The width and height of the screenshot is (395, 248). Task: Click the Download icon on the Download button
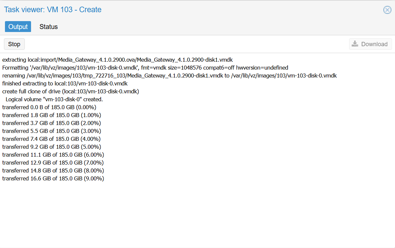tap(355, 44)
